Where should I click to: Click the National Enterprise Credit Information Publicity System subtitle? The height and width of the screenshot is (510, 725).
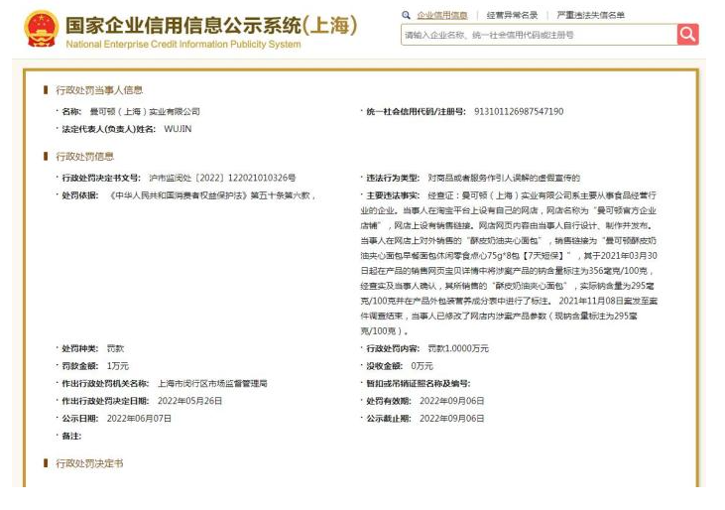point(183,45)
